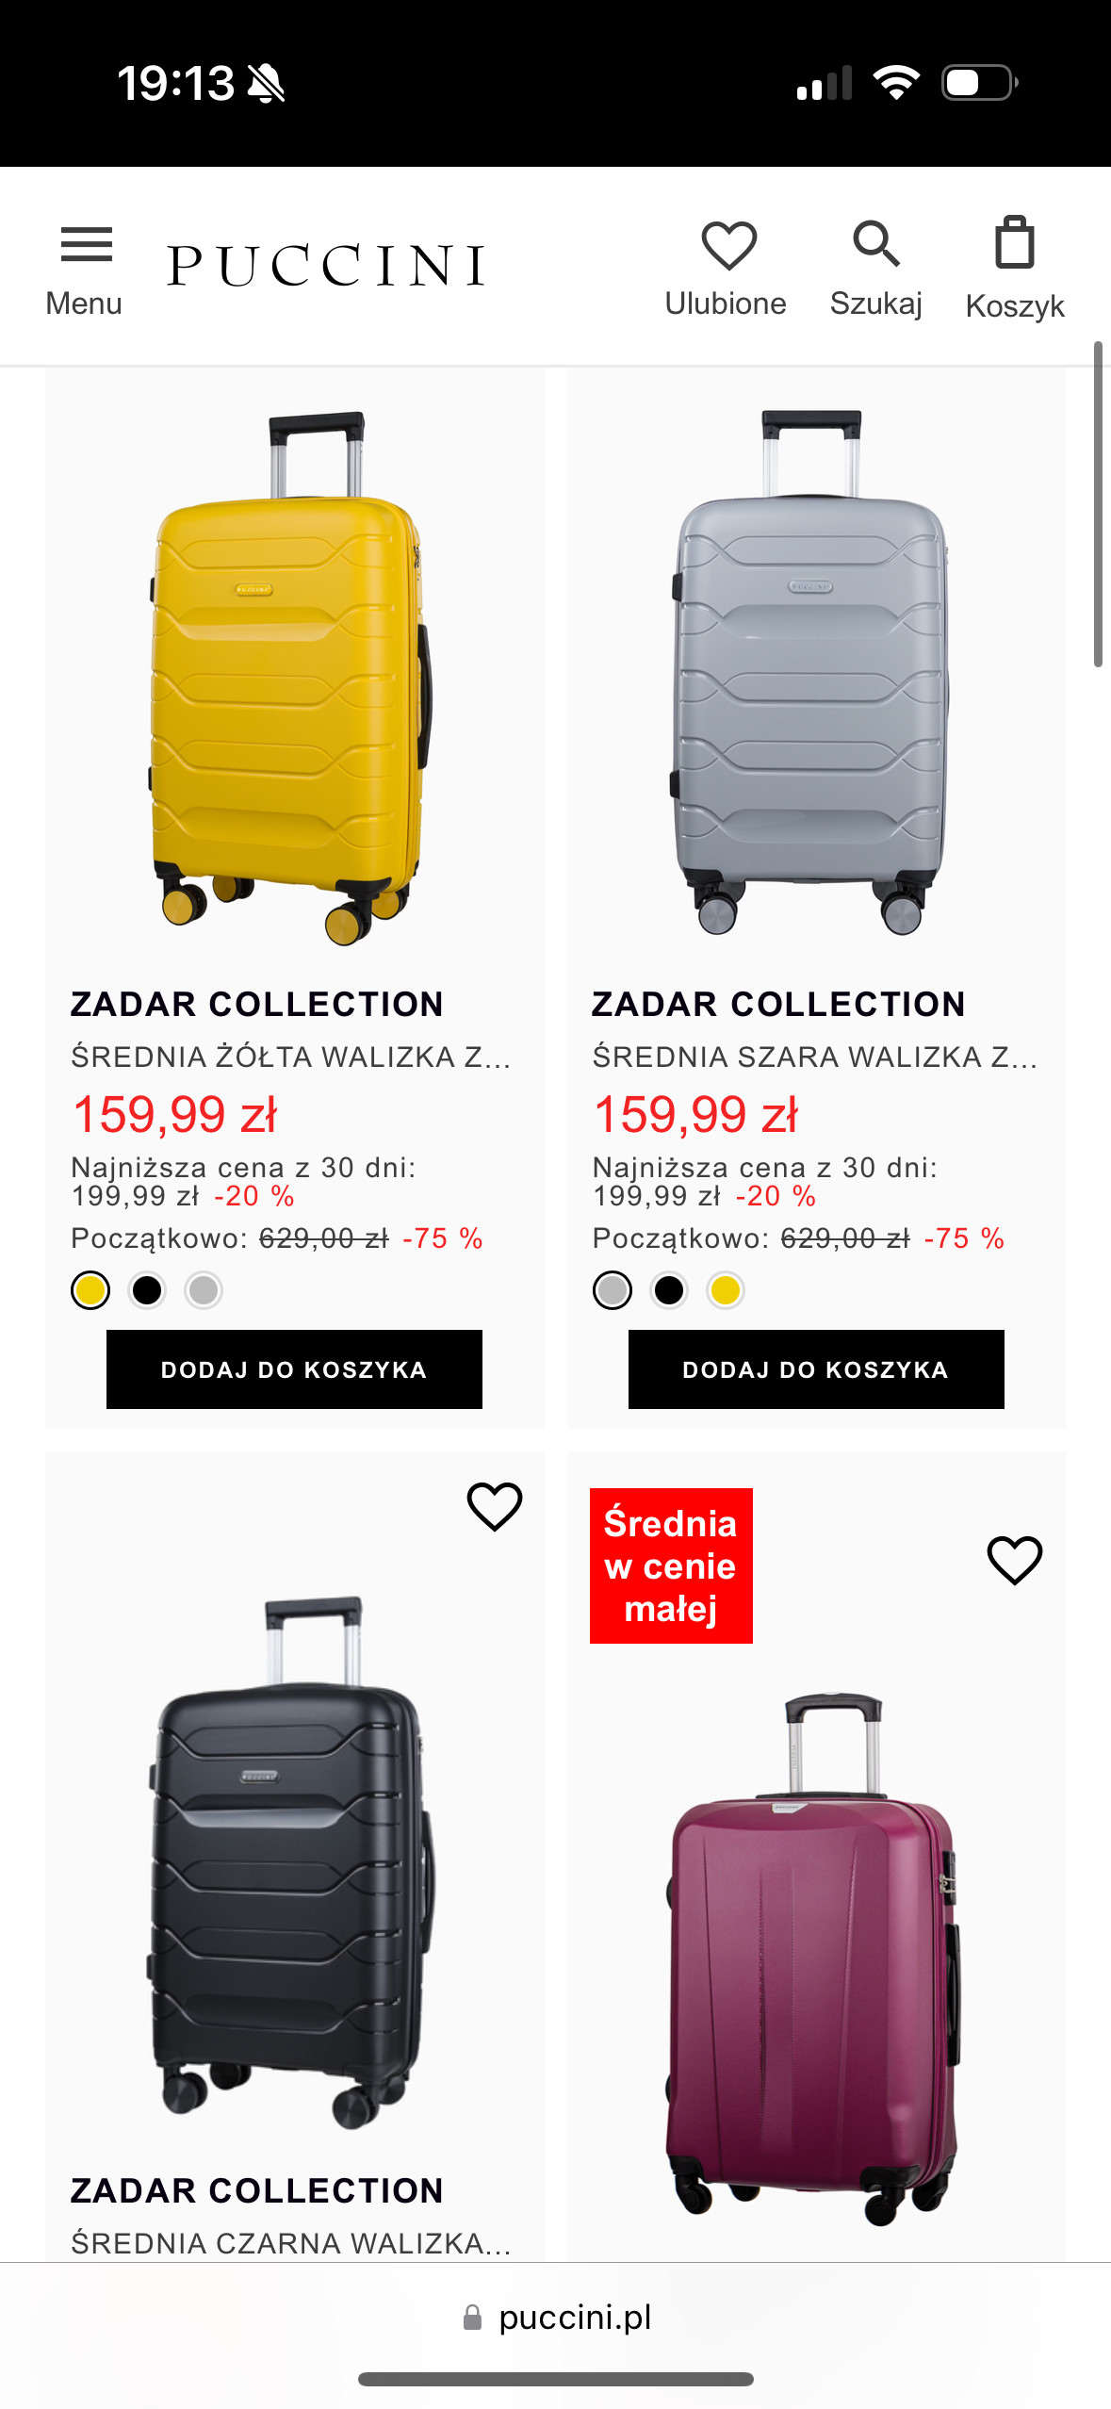Add gray Zadar suitcase to cart
Viewport: 1111px width, 2409px height.
tap(816, 1369)
